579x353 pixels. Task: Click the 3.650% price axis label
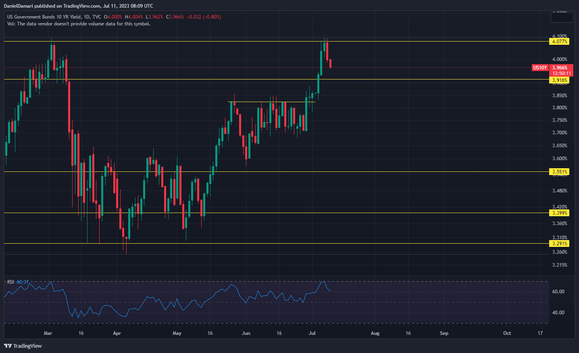(x=560, y=146)
